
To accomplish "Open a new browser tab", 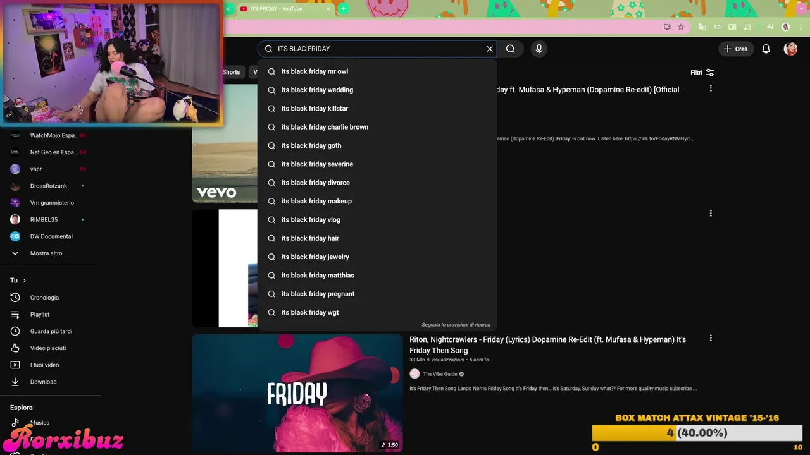I will click(343, 8).
